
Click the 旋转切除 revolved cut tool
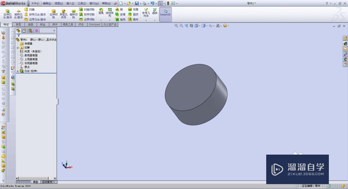click(x=73, y=14)
